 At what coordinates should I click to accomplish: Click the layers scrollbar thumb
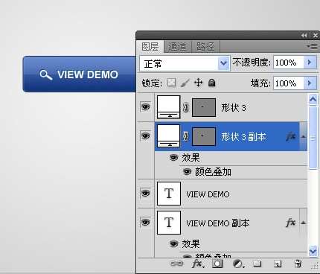[313, 138]
